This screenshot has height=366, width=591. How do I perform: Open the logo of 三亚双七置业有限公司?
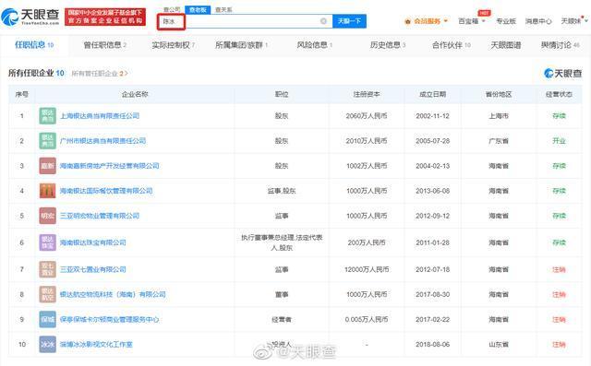tap(47, 269)
